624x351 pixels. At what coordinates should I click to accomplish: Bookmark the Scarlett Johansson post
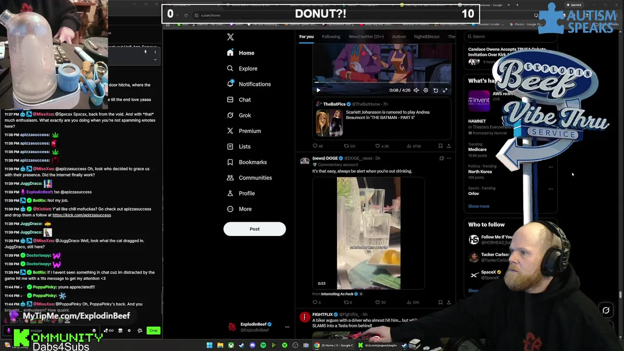(440, 146)
